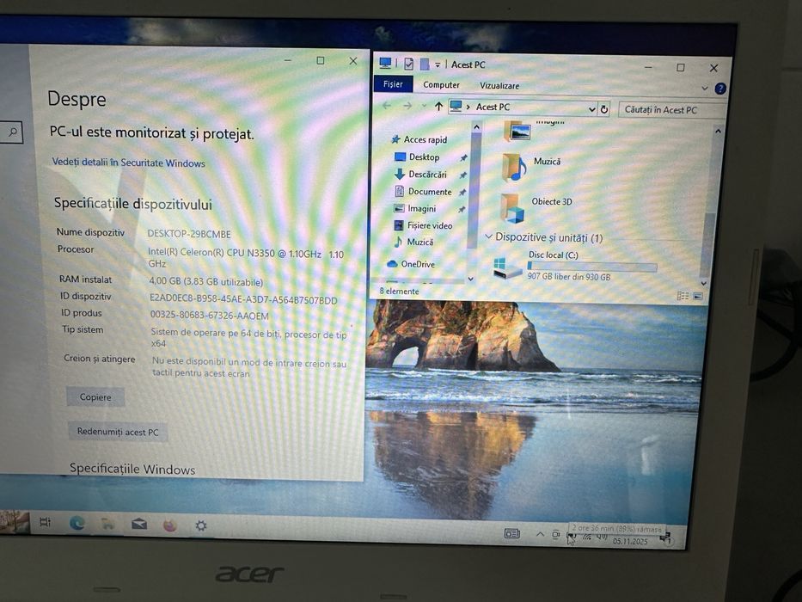Select the Obiecte 3D folder icon
Viewport: 802px width, 602px height.
tap(512, 208)
